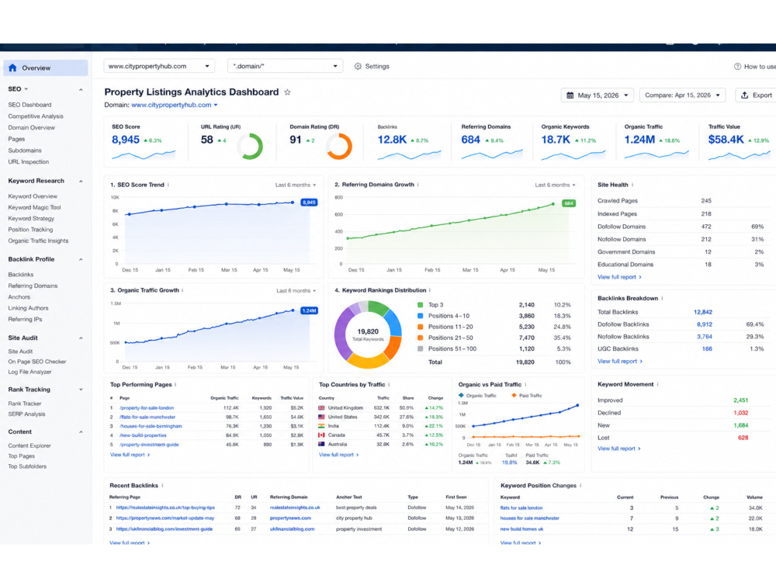Image resolution: width=776 pixels, height=582 pixels.
Task: Open /flats-for-sale-manchester page link
Action: 147,417
